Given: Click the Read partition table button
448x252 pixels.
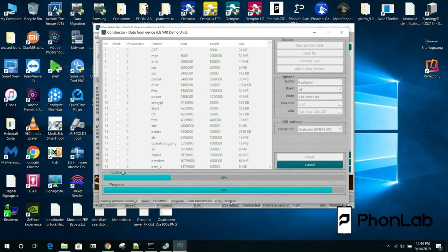Looking at the screenshot, I should click(310, 45).
